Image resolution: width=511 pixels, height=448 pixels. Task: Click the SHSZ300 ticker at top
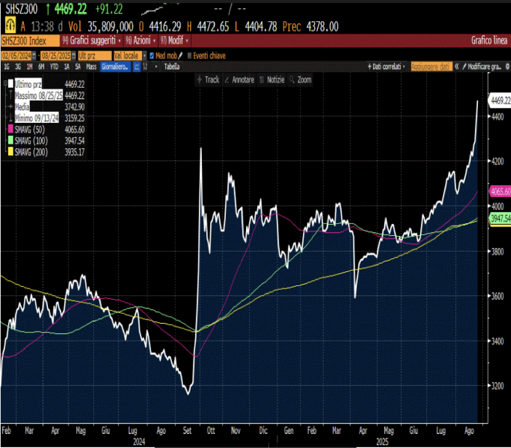point(21,9)
